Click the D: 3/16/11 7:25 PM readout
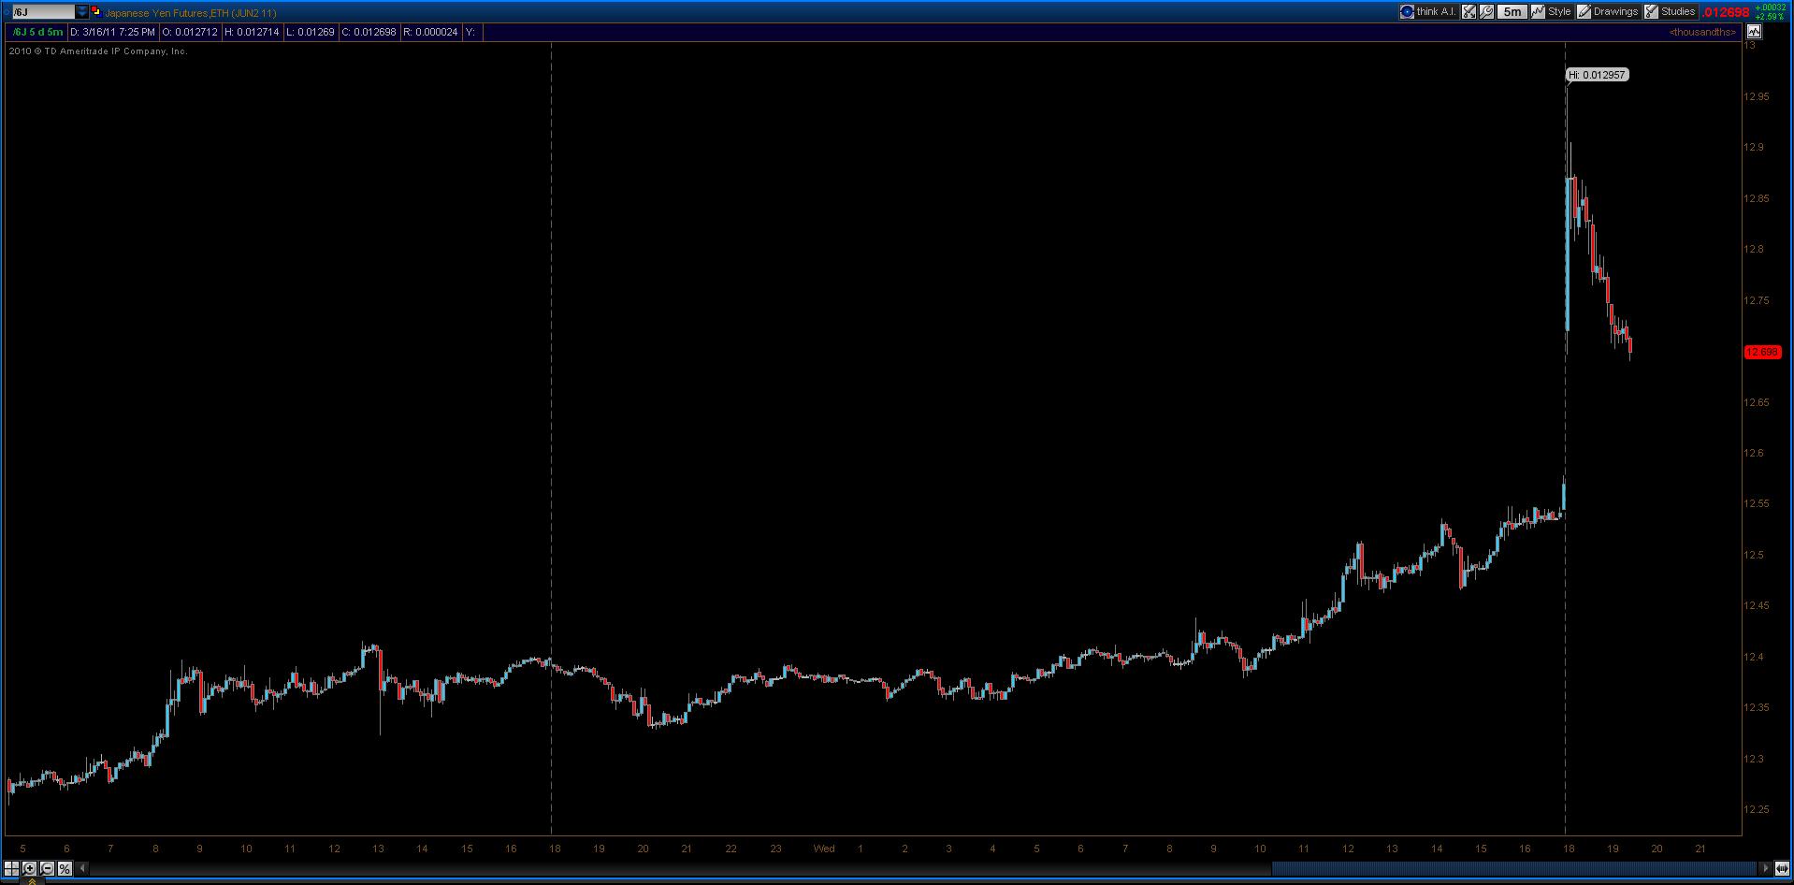1794x885 pixels. (x=112, y=32)
